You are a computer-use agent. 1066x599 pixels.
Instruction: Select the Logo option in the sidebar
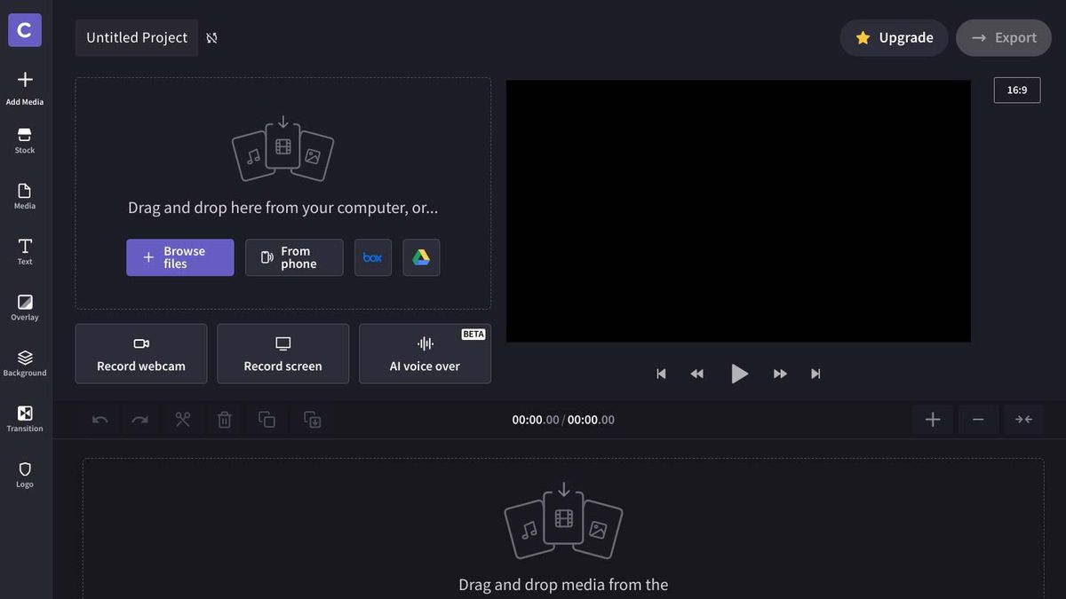[x=24, y=473]
